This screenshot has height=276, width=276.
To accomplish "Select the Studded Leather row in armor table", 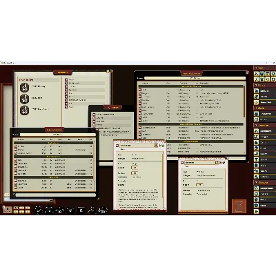I will coord(54,153).
